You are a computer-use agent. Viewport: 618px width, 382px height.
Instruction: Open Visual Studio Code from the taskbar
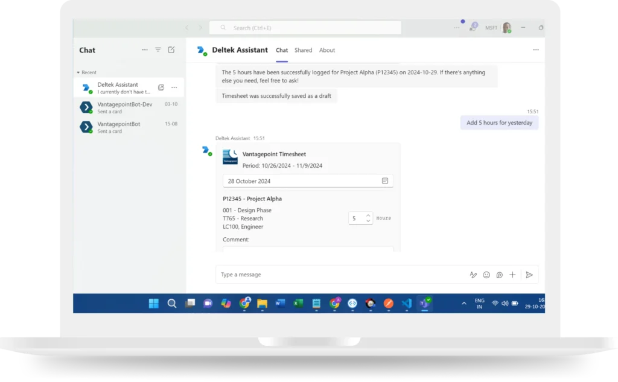[x=407, y=304]
